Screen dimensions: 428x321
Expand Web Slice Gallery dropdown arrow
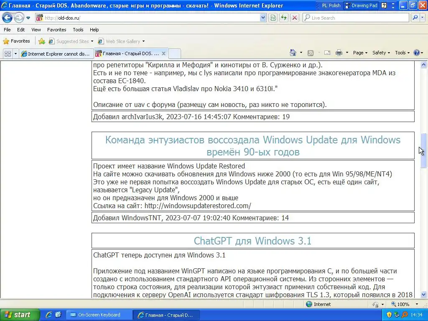pyautogui.click(x=144, y=41)
